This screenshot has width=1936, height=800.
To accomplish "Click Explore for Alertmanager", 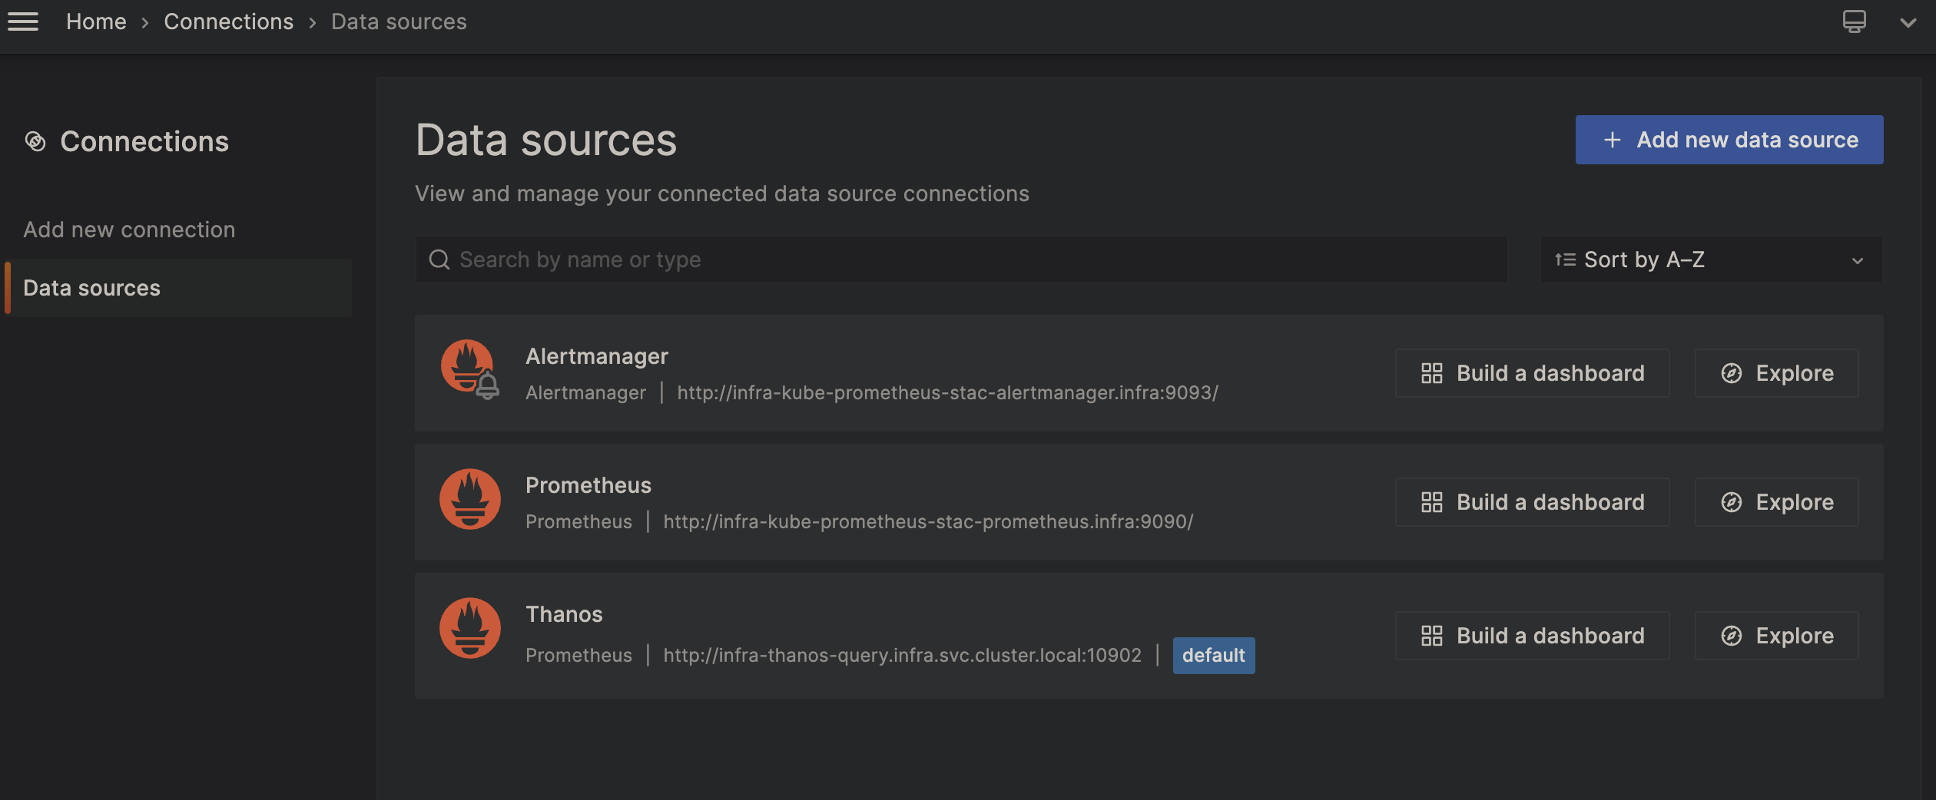I will pos(1777,373).
